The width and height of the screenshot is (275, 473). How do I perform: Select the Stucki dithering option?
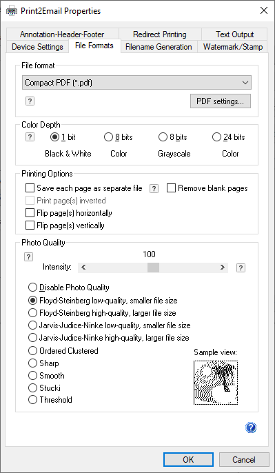tap(32, 388)
